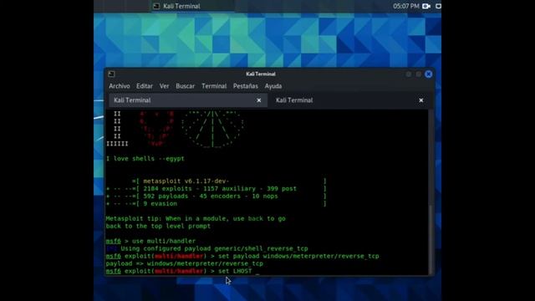Switch to the second Kali Terminal tab

[x=349, y=100]
